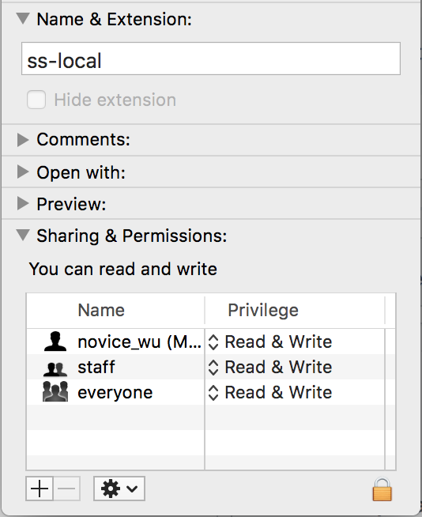422x517 pixels.
Task: Toggle the Hide extension checkbox
Action: point(36,100)
